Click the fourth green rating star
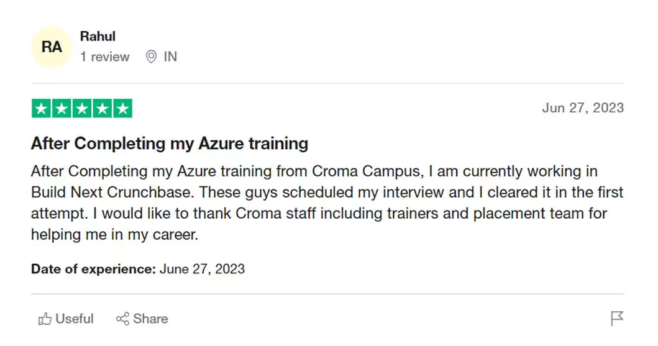Viewport: 658px width, 346px height. pos(103,109)
